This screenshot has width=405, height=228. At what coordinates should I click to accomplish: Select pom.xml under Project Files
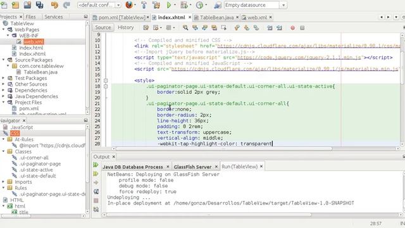[29, 108]
